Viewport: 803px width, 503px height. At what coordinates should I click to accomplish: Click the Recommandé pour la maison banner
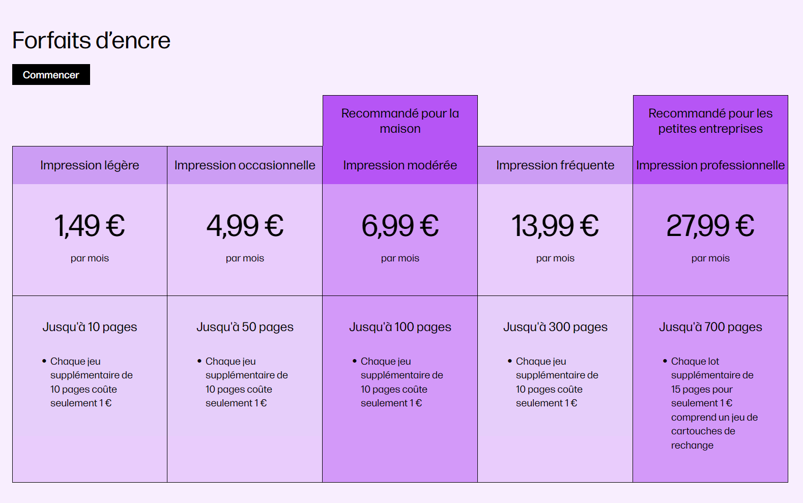[x=400, y=121]
